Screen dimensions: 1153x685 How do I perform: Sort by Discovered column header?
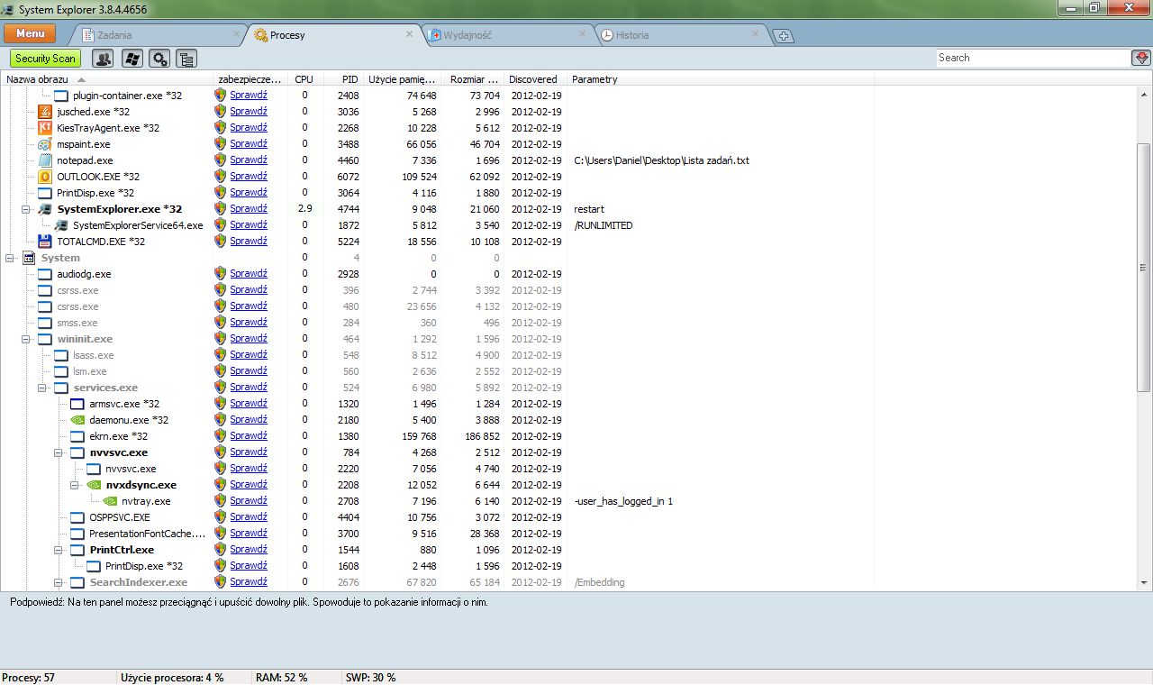(534, 79)
